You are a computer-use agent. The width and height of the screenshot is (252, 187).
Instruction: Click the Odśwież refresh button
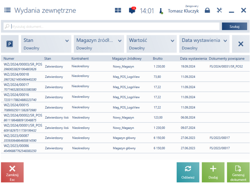click(x=188, y=172)
